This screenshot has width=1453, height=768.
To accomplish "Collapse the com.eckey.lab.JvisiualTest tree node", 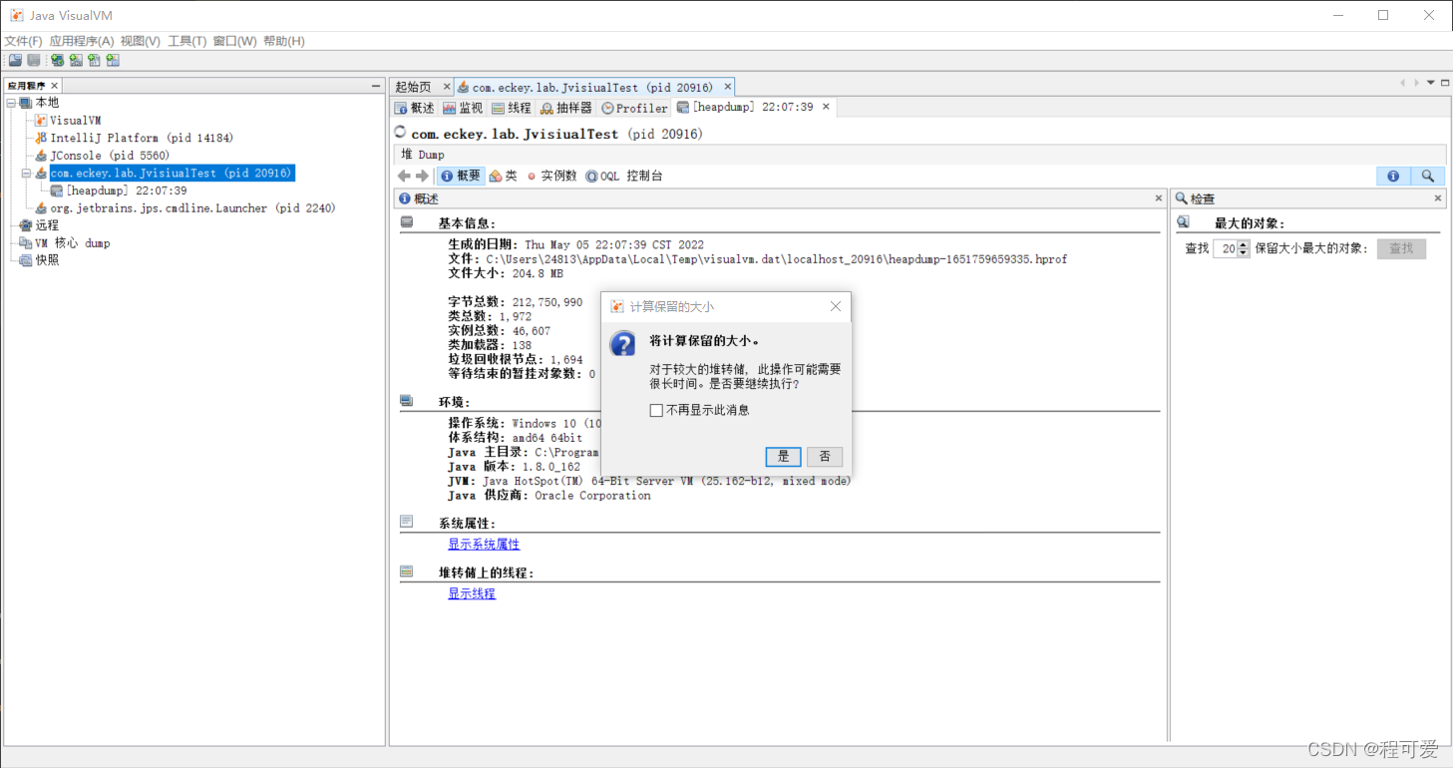I will pyautogui.click(x=27, y=174).
